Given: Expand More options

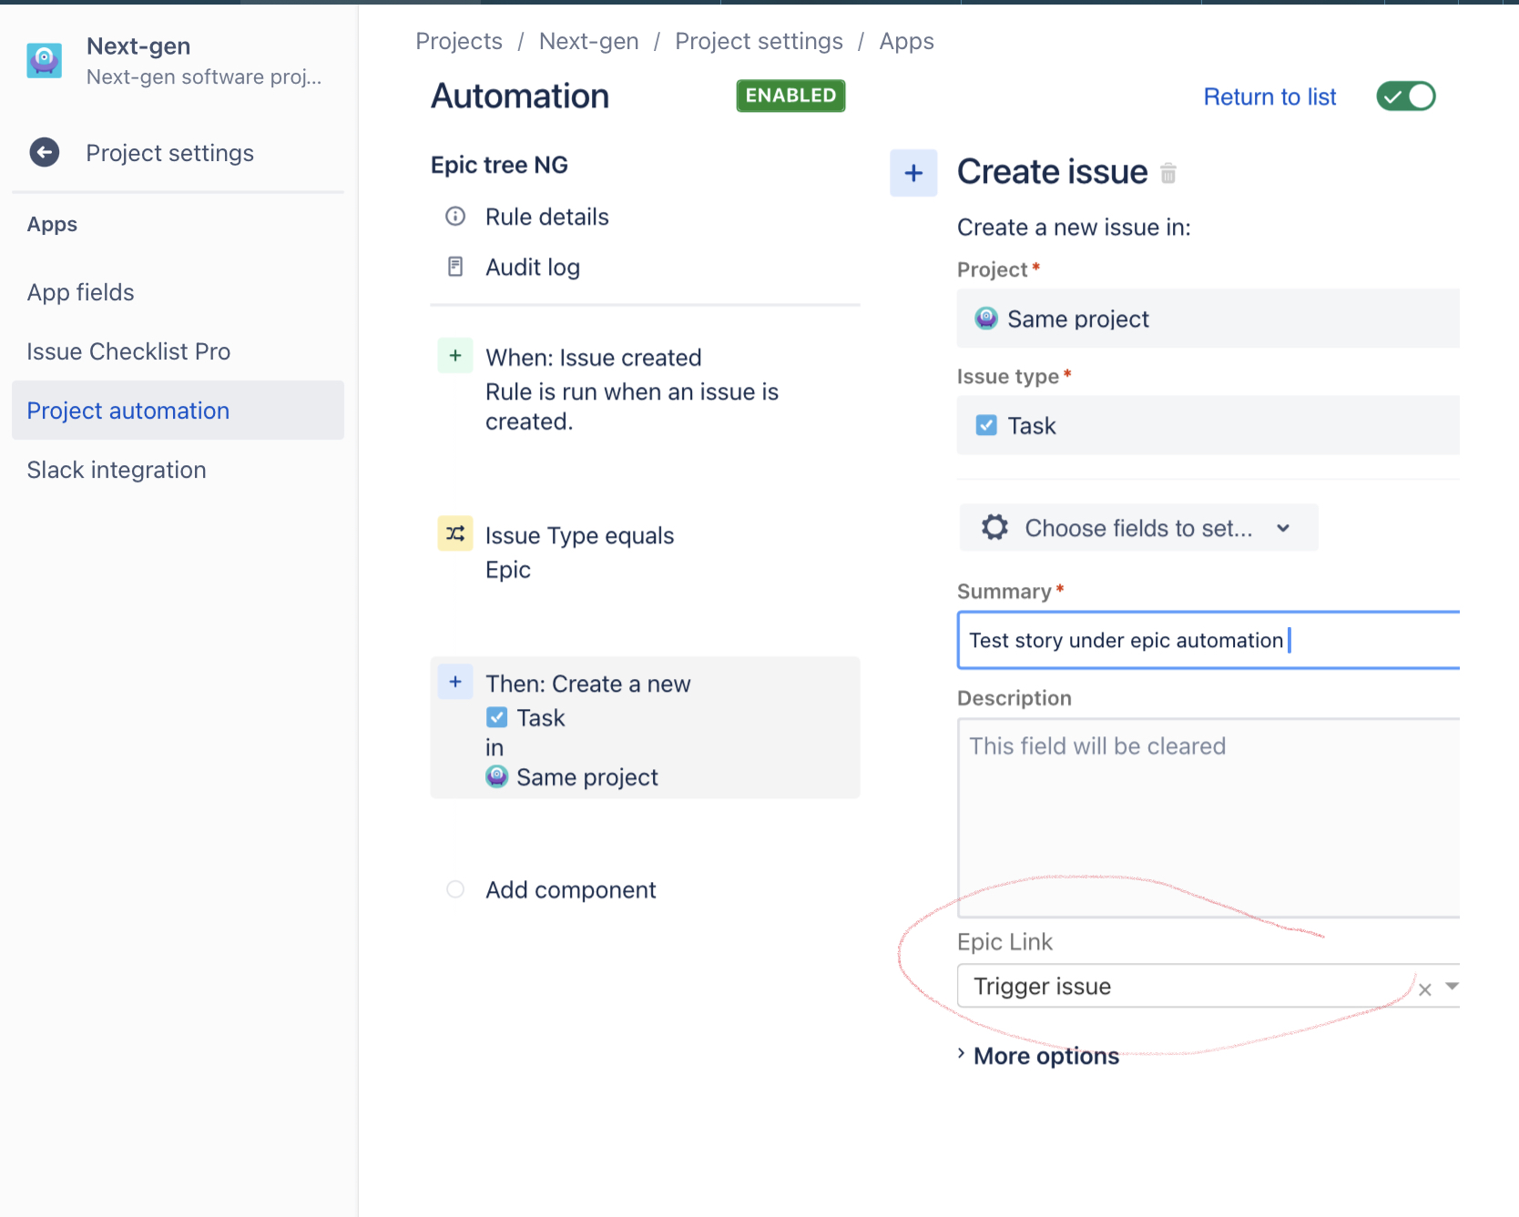Looking at the screenshot, I should coord(1045,1055).
